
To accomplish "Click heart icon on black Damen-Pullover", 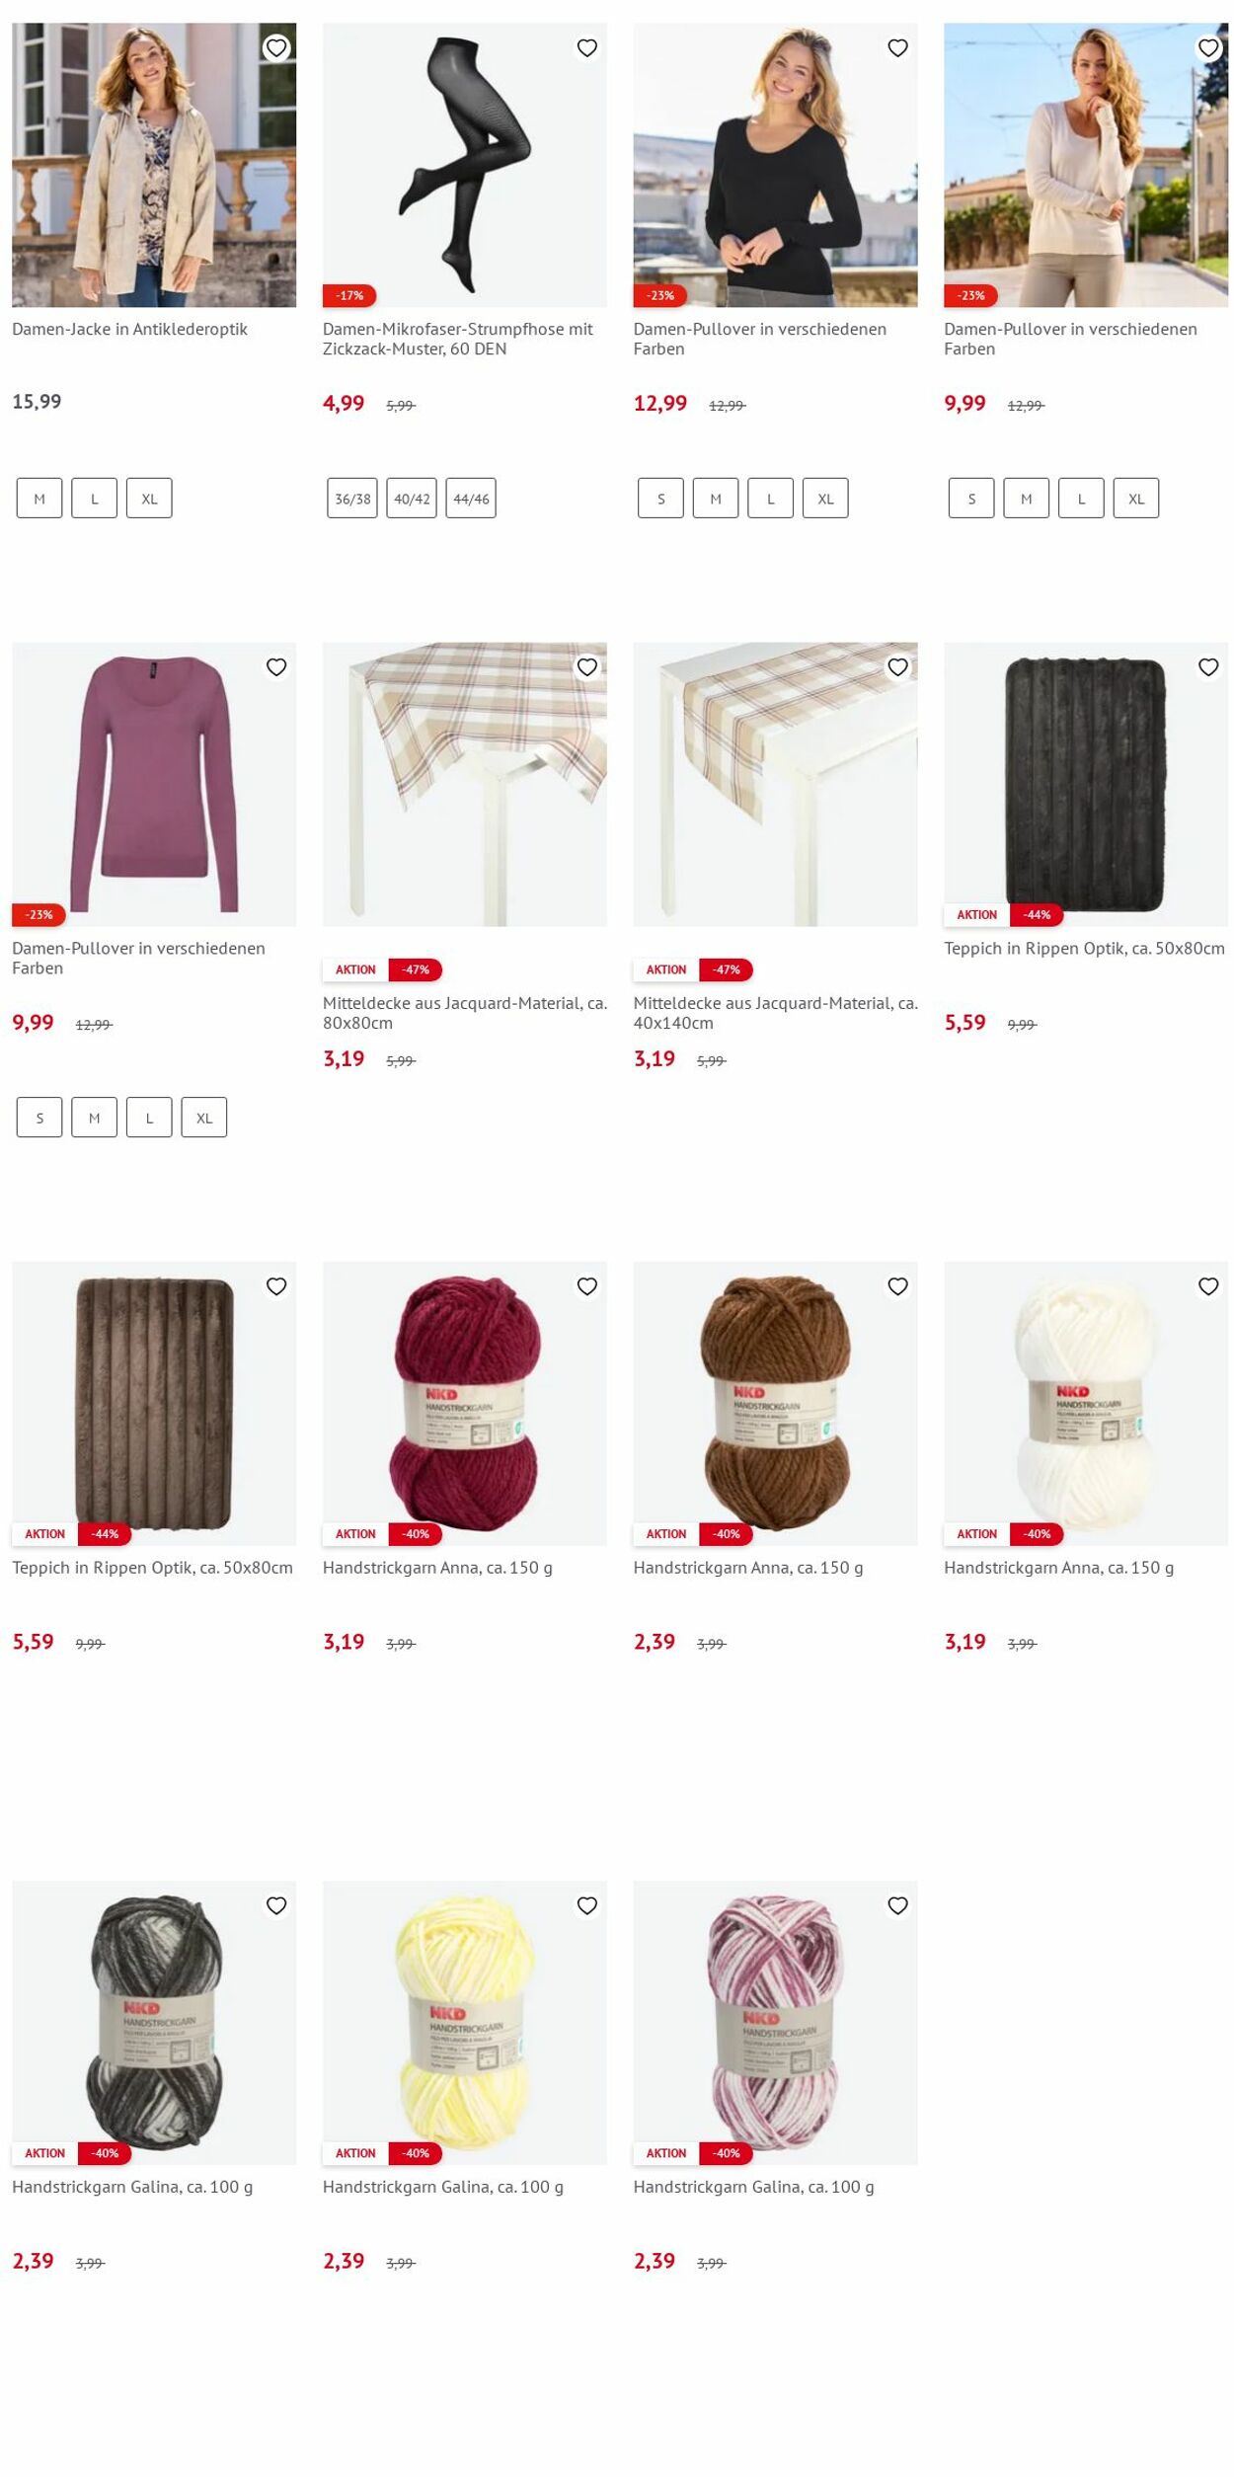I will click(897, 47).
